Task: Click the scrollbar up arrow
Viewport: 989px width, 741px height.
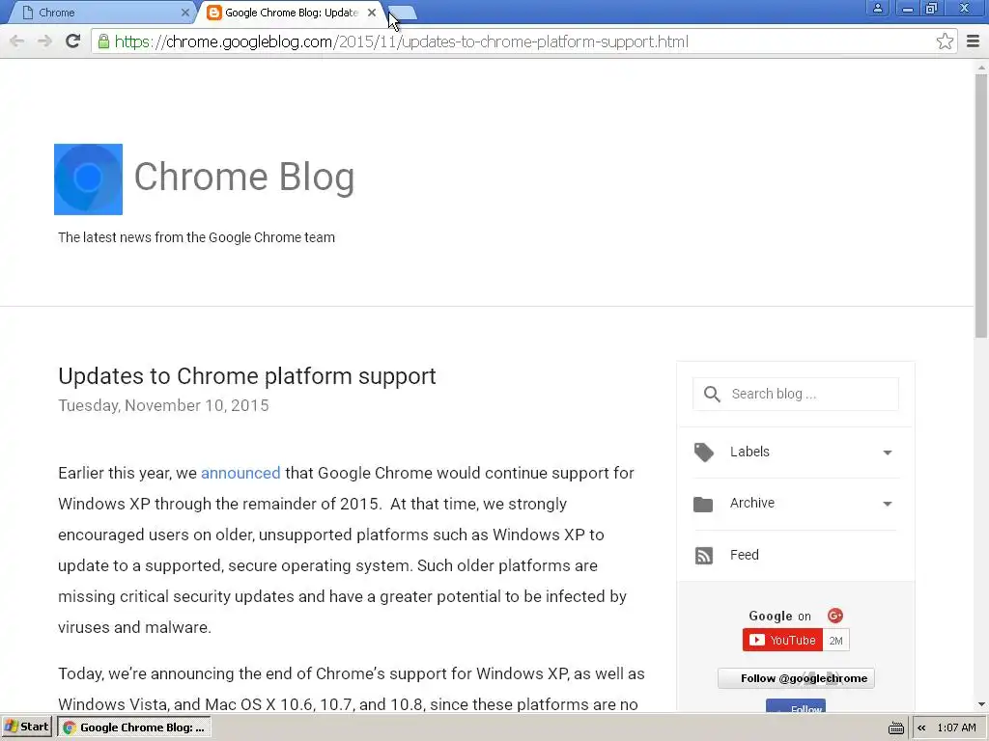Action: (981, 67)
